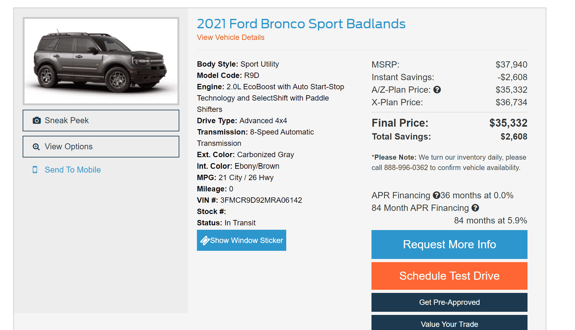Image resolution: width=575 pixels, height=330 pixels.
Task: Click the page scrollbar on the right edge
Action: (572, 165)
